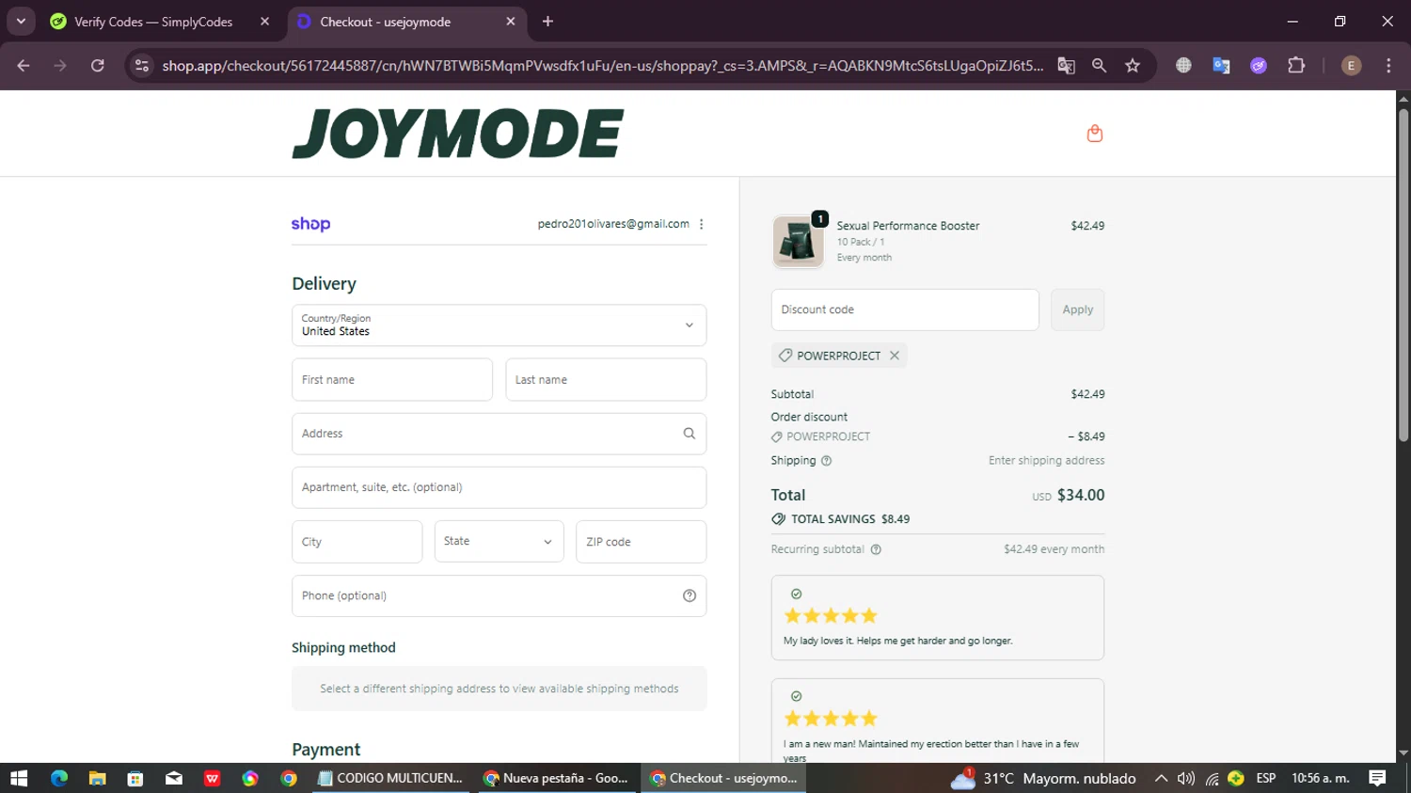Click the browser address bar URL
This screenshot has height=793, width=1411.
(x=602, y=66)
